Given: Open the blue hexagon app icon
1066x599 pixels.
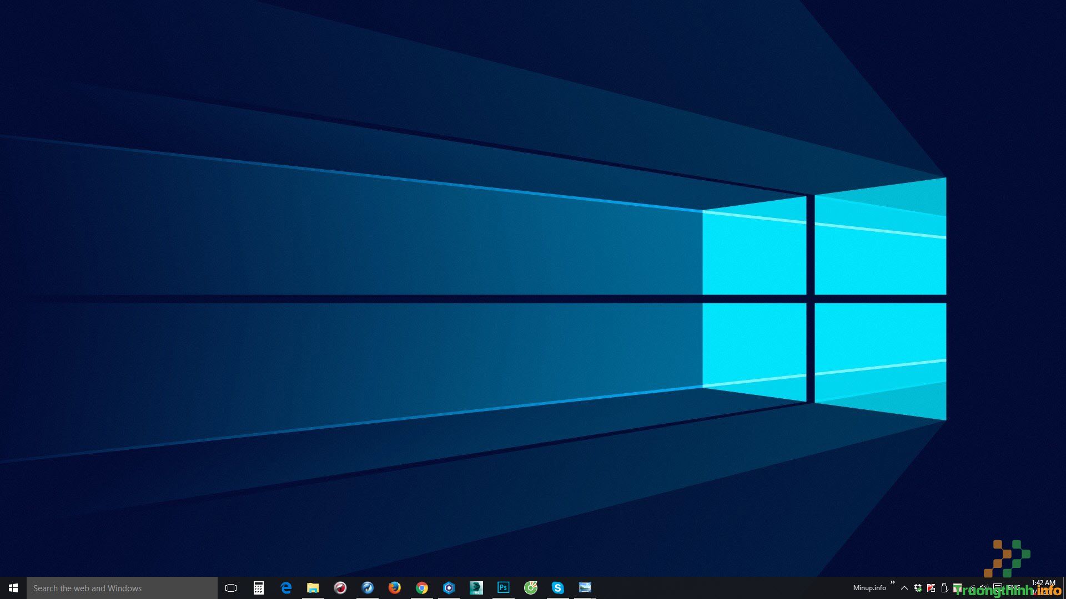Looking at the screenshot, I should pyautogui.click(x=449, y=588).
